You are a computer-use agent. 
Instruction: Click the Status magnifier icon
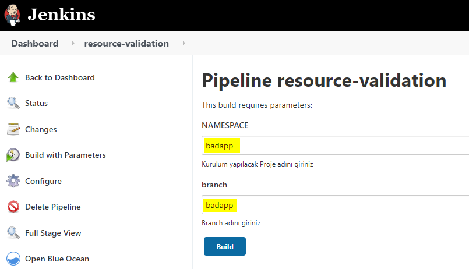13,104
